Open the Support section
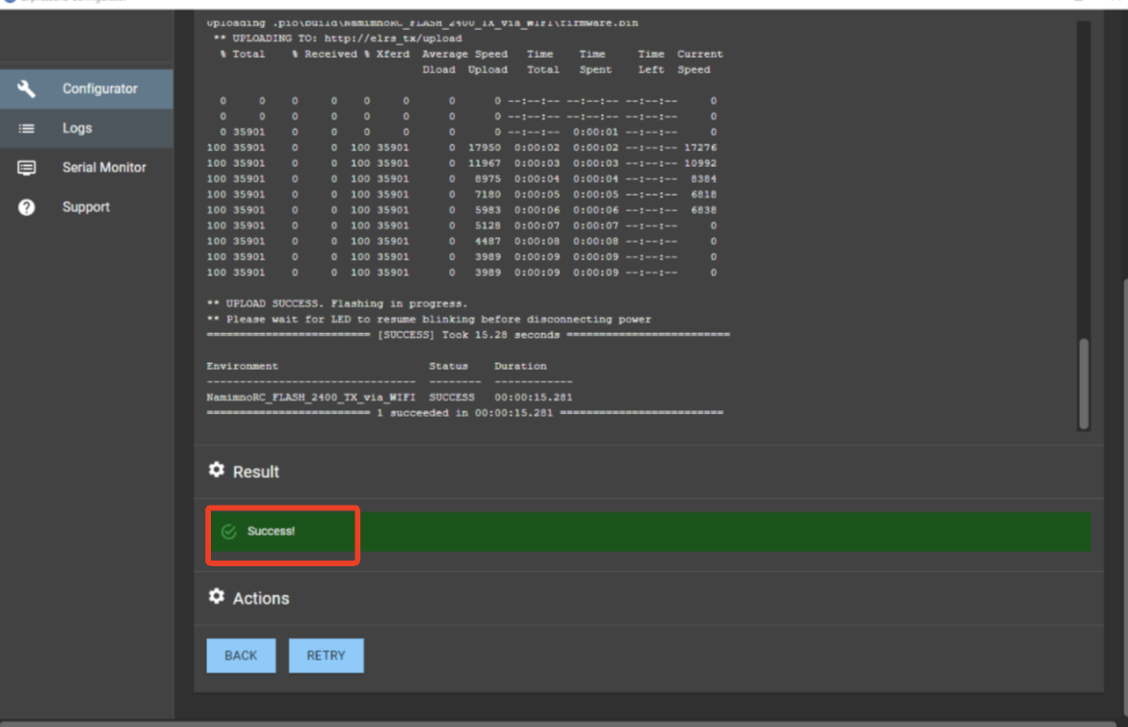The height and width of the screenshot is (727, 1128). pyautogui.click(x=87, y=207)
